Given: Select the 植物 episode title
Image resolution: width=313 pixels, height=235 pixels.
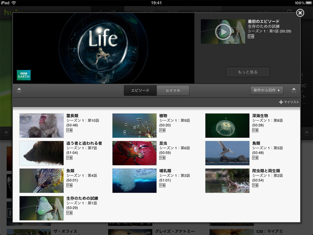Looking at the screenshot, I should tap(163, 116).
